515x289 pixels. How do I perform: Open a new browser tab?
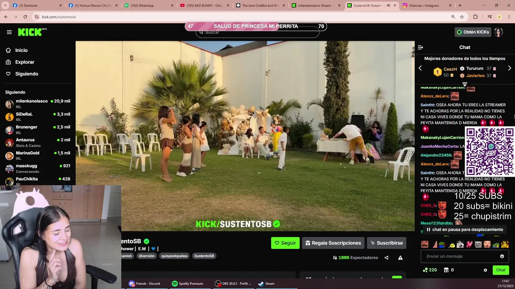(x=460, y=6)
